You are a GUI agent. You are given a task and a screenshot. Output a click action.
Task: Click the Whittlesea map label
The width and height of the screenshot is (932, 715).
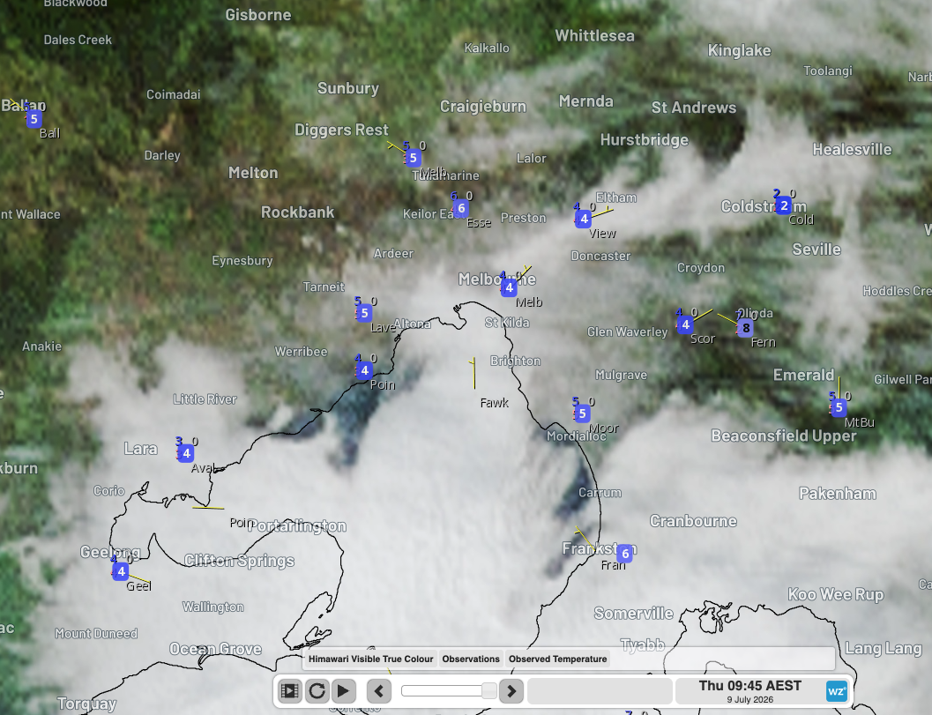point(594,35)
